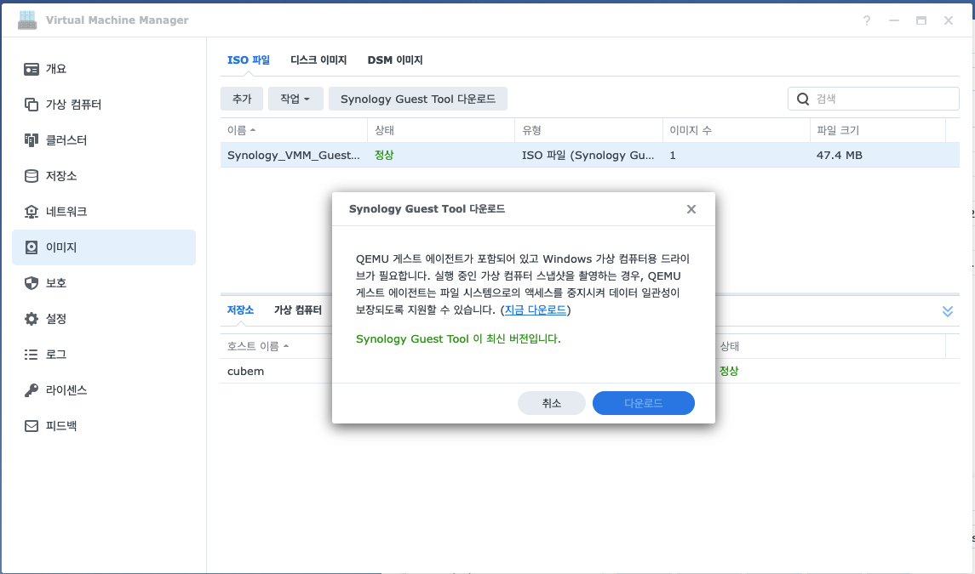Viewport: 975px width, 574px height.
Task: Maximize the Virtual Machine Manager window
Action: click(921, 20)
